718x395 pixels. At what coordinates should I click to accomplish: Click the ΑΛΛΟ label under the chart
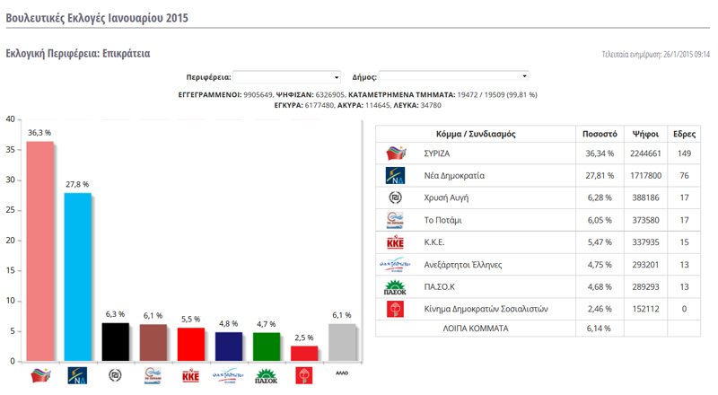tap(342, 373)
